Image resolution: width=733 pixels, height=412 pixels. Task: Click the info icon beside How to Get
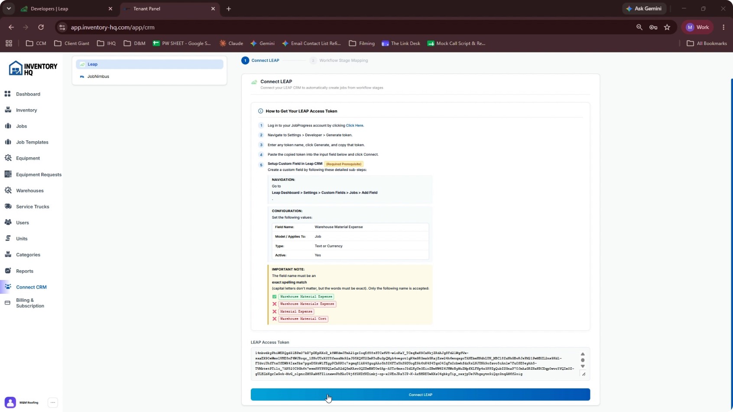click(260, 111)
